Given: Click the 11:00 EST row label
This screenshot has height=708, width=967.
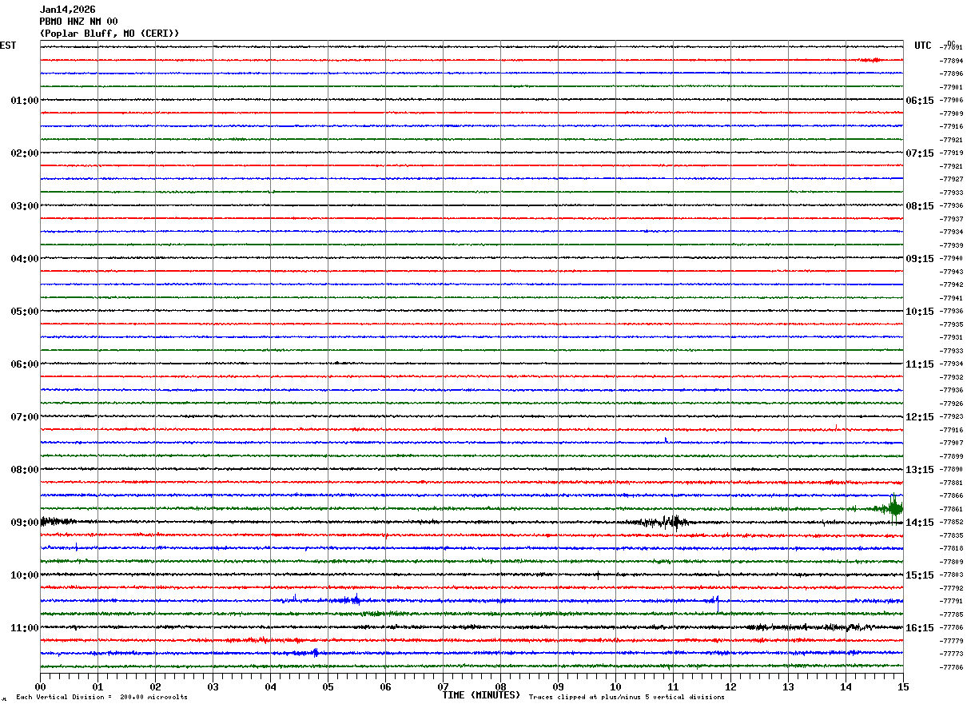Looking at the screenshot, I should coord(24,628).
